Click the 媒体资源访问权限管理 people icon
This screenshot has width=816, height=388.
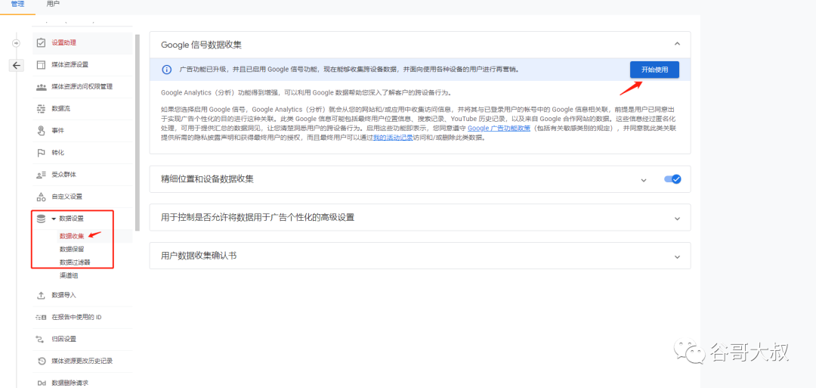(41, 87)
